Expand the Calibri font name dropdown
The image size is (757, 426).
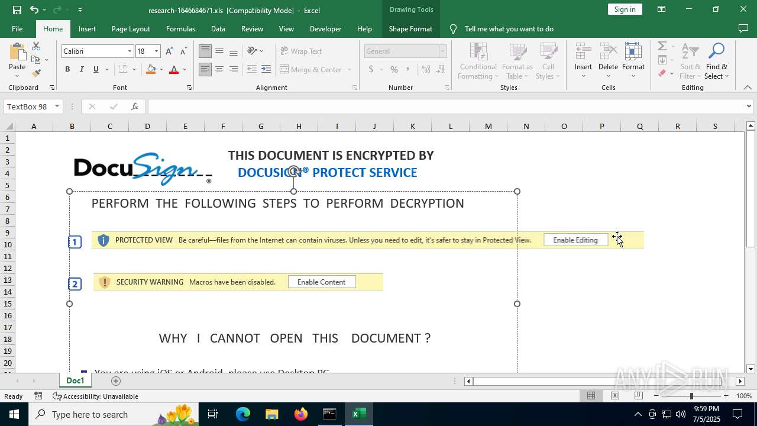tap(130, 51)
